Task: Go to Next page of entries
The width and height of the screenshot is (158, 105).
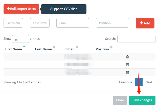Action: (149, 82)
